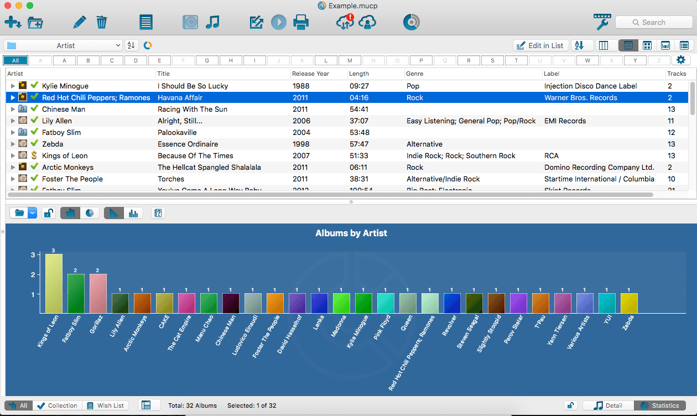Image resolution: width=697 pixels, height=416 pixels.
Task: Expand the Chinese Man album row
Action: 13,109
